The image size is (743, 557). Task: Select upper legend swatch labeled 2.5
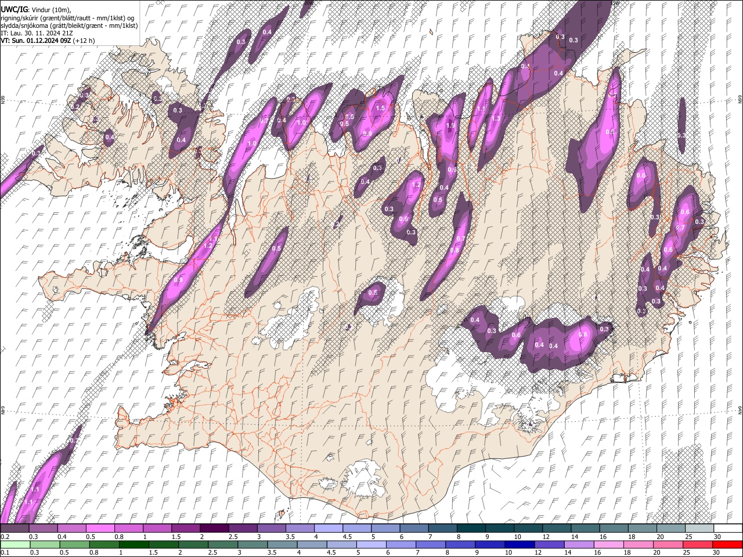(x=243, y=528)
